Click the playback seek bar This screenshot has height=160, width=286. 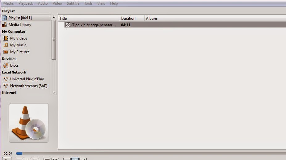point(151,154)
